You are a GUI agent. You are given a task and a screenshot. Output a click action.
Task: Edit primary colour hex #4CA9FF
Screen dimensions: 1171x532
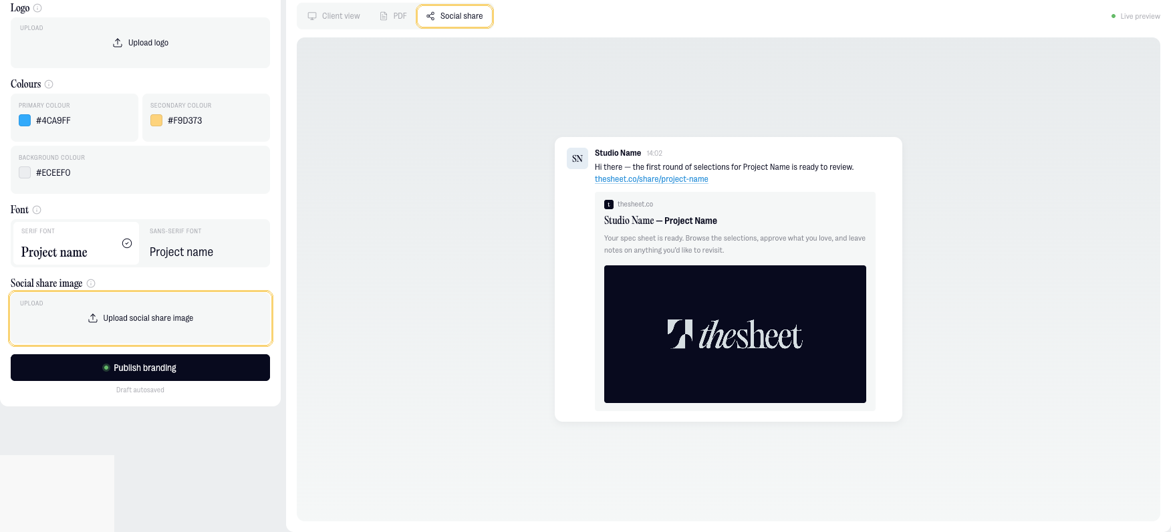point(53,120)
